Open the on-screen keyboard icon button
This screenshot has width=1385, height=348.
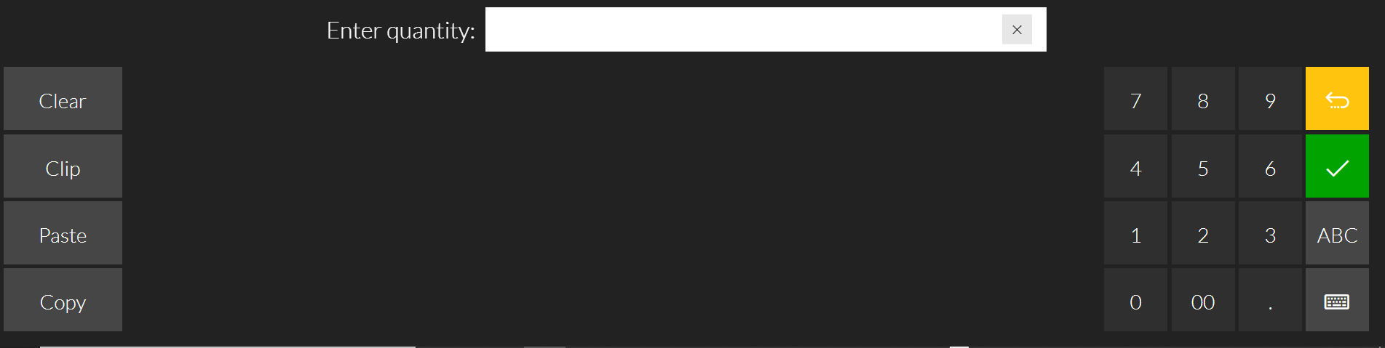1337,300
